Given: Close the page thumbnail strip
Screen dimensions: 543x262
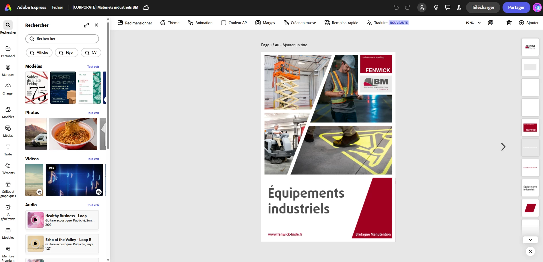Looking at the screenshot, I should (x=530, y=251).
